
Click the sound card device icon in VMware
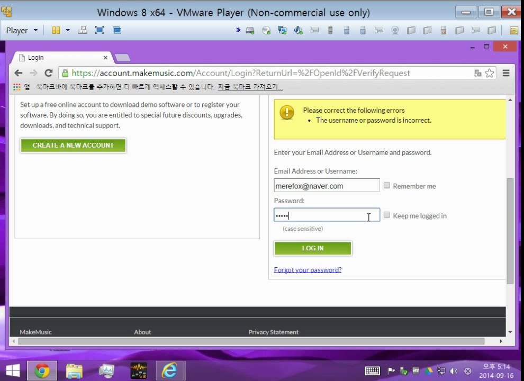coord(299,31)
